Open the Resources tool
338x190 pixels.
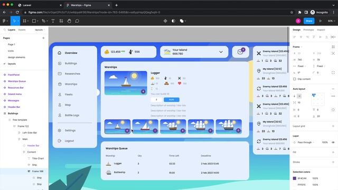point(61,21)
